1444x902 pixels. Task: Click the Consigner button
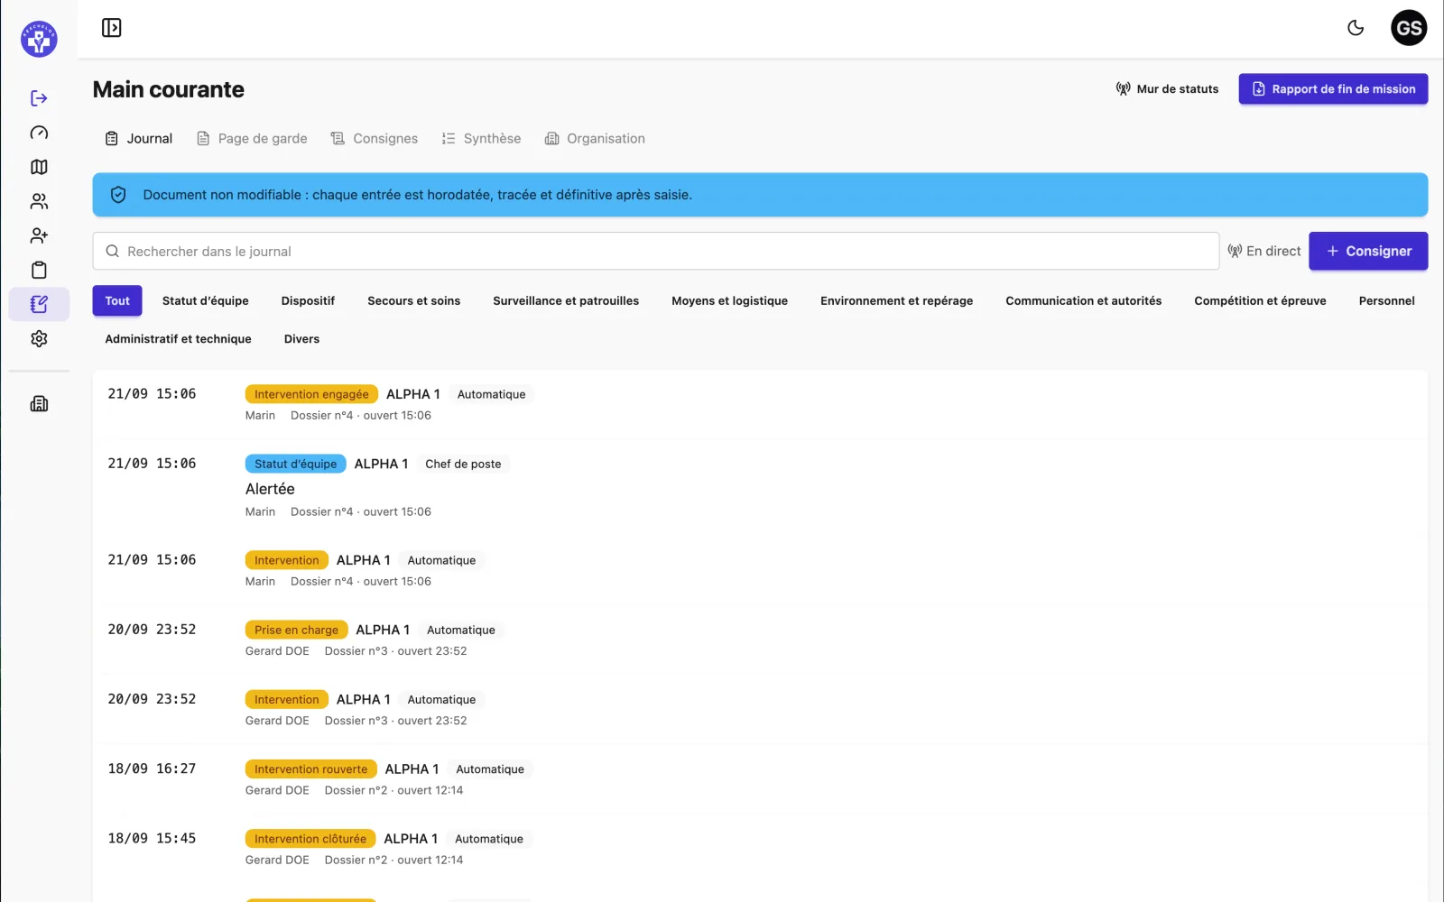pyautogui.click(x=1368, y=251)
